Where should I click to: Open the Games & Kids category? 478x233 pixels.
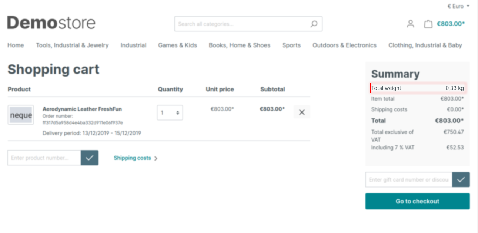tap(177, 45)
